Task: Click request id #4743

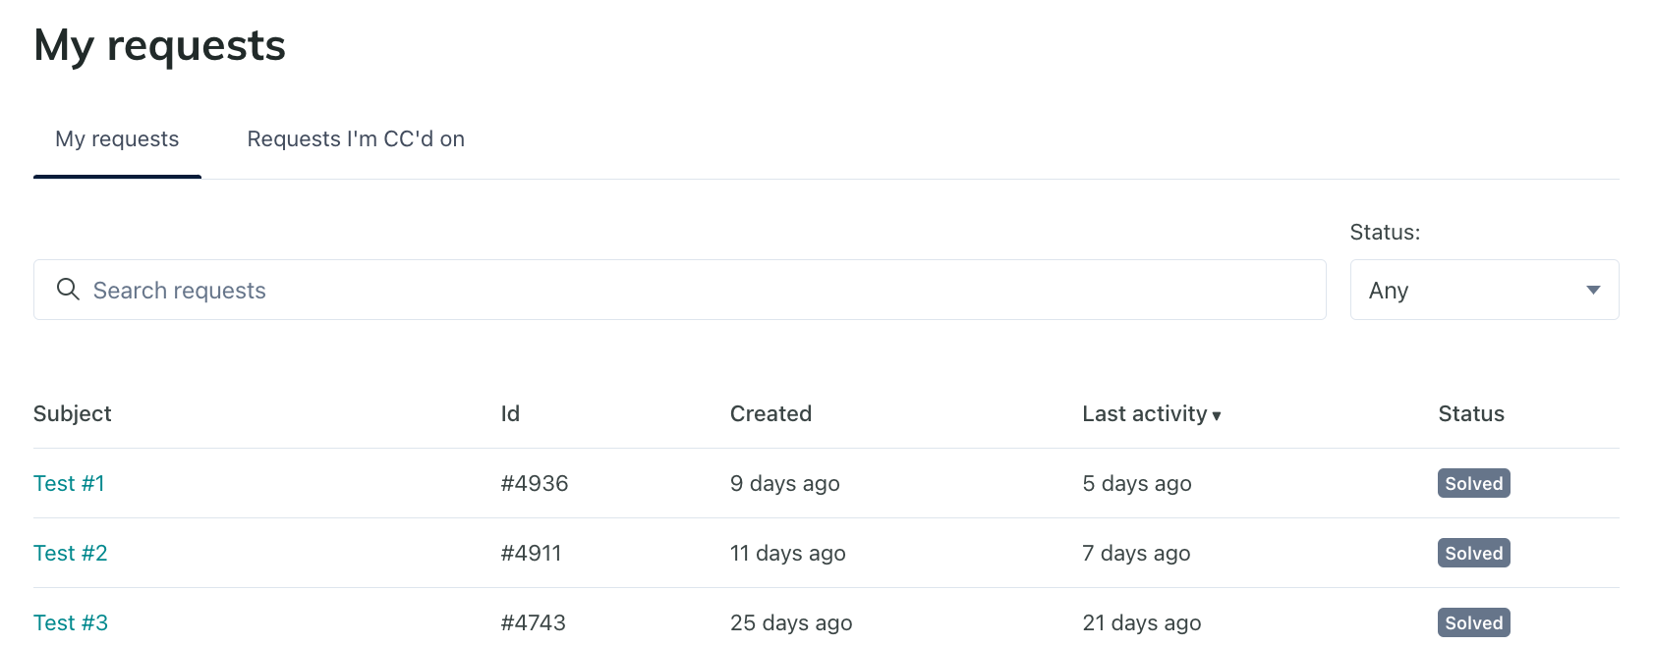Action: click(533, 622)
